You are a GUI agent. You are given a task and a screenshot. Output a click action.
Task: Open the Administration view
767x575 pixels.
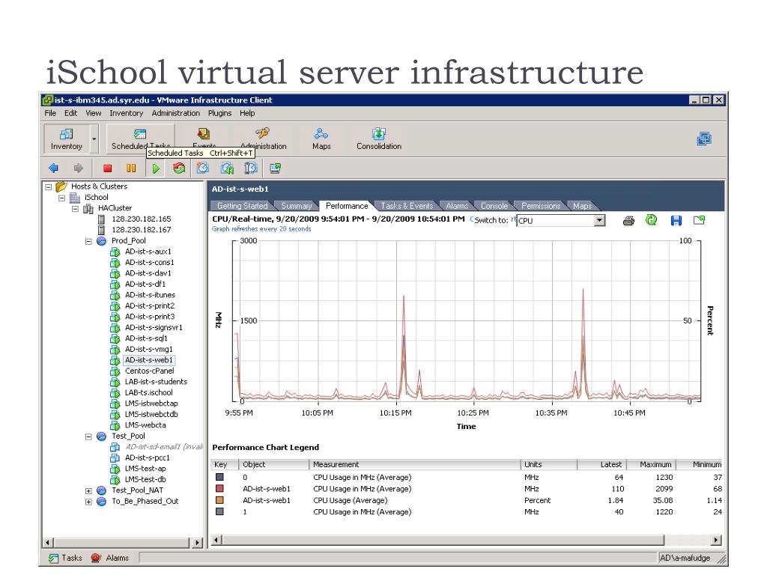pyautogui.click(x=263, y=139)
